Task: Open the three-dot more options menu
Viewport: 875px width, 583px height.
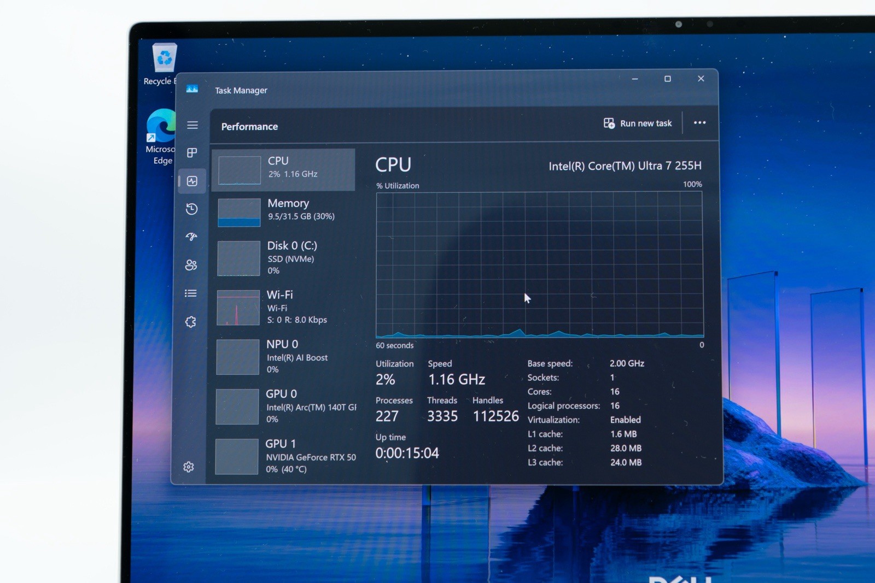Action: pyautogui.click(x=699, y=122)
